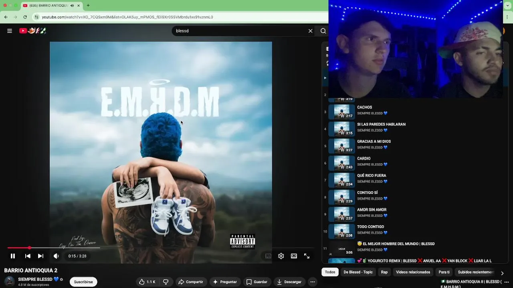Open SIEMPRE BLESSD channel avatar
Image resolution: width=513 pixels, height=288 pixels.
10,282
